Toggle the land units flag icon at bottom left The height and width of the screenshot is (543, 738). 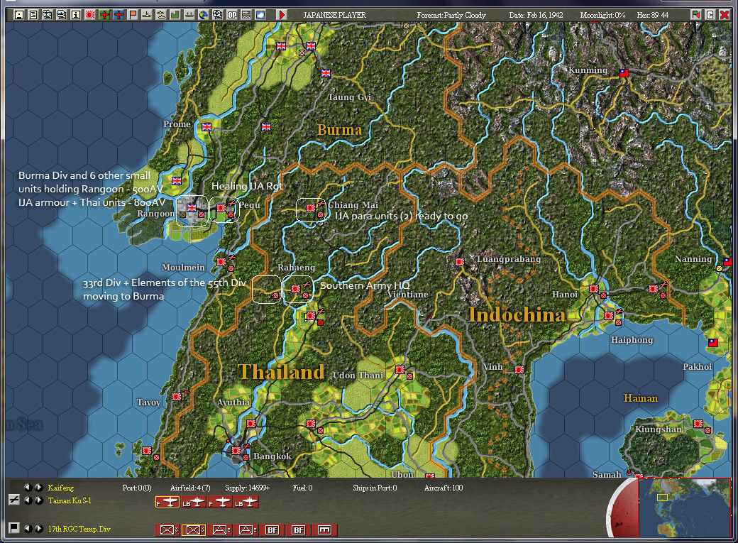click(x=14, y=528)
